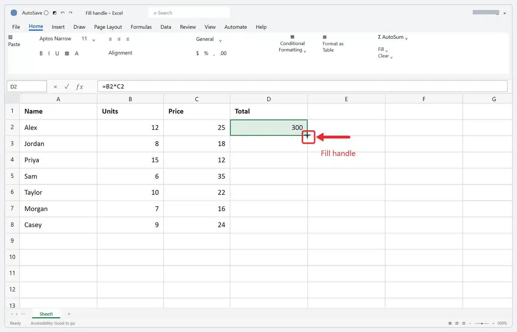Click the zoom in plus button
Viewport: 517px width, 332px height.
pyautogui.click(x=493, y=323)
